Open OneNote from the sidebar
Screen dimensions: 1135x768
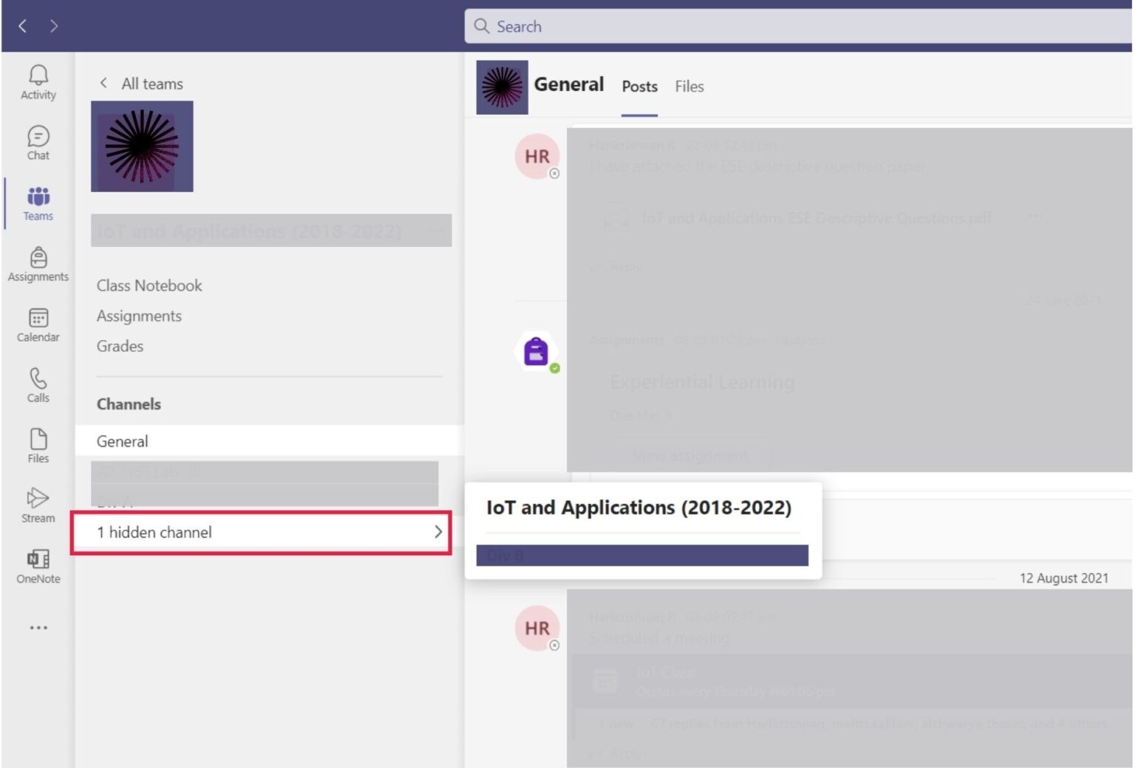pos(38,565)
